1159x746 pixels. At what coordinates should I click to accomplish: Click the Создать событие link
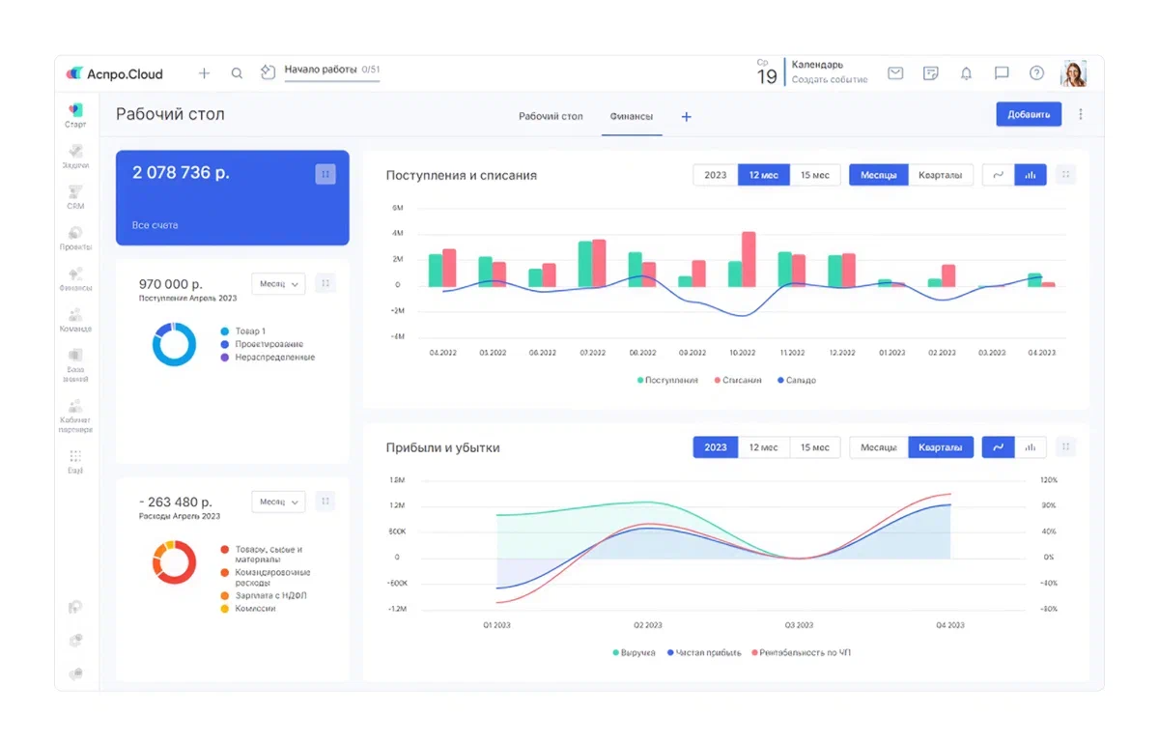(830, 80)
